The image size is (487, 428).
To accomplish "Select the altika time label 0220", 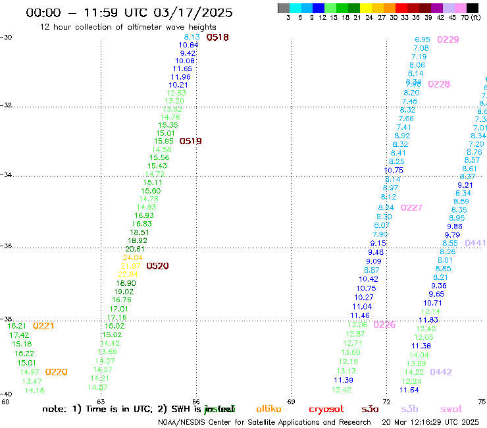I will coord(56,372).
